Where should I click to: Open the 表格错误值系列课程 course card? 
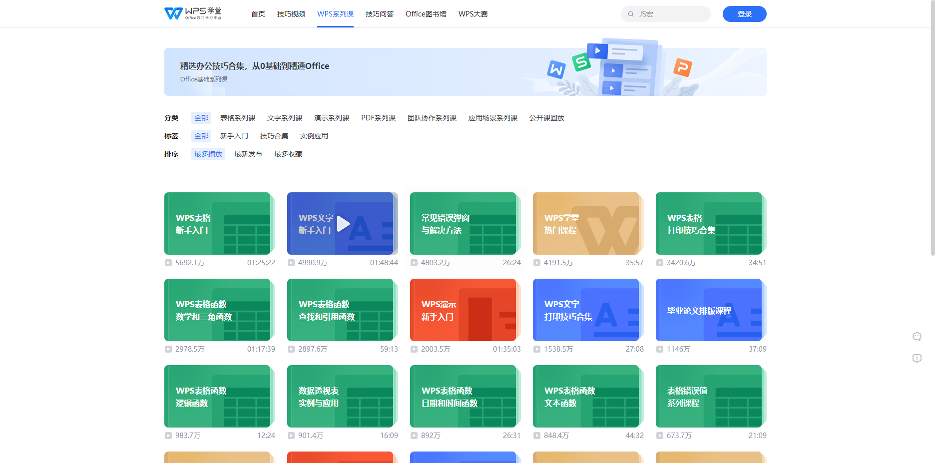click(x=711, y=397)
